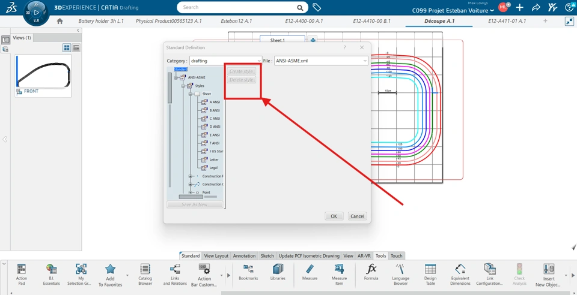
Task: Select the Legal sheet style
Action: [x=213, y=168]
